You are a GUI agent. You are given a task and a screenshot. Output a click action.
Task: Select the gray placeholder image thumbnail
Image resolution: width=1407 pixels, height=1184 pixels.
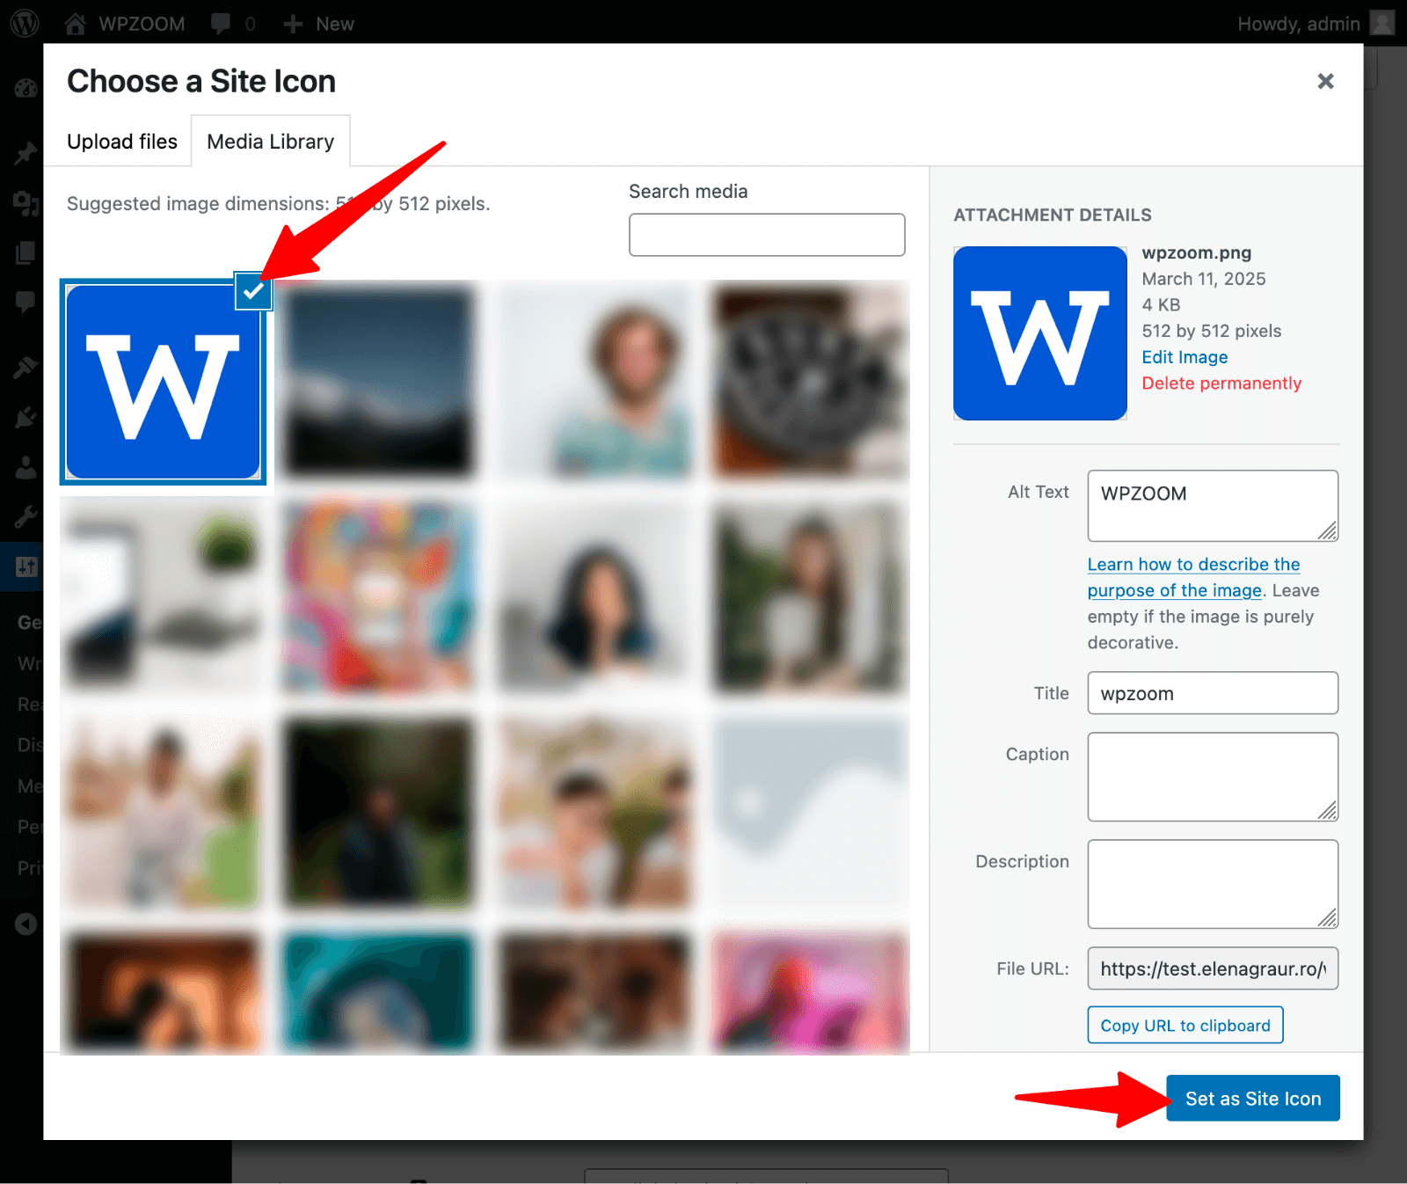810,813
